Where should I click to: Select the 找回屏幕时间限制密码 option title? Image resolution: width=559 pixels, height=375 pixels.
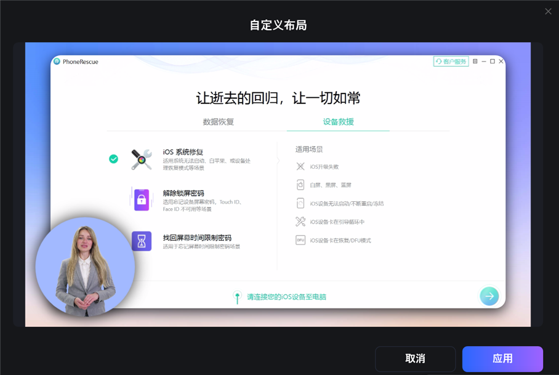coord(197,238)
